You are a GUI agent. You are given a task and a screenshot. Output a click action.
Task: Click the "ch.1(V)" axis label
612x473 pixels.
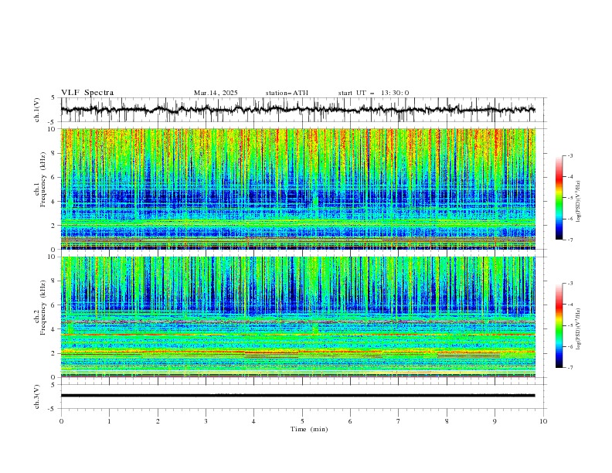pos(37,110)
